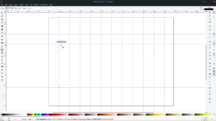Screen dimensions: 216x121
Task: Toggle snap to cusp nodes
Action: click(x=214, y=44)
